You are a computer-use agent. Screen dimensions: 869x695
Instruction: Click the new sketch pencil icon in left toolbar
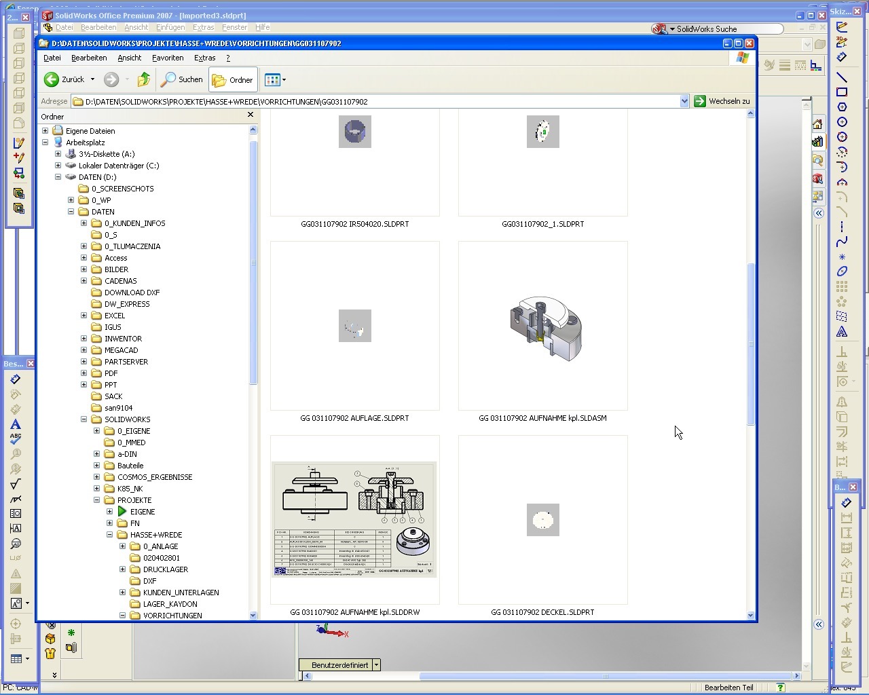click(19, 143)
